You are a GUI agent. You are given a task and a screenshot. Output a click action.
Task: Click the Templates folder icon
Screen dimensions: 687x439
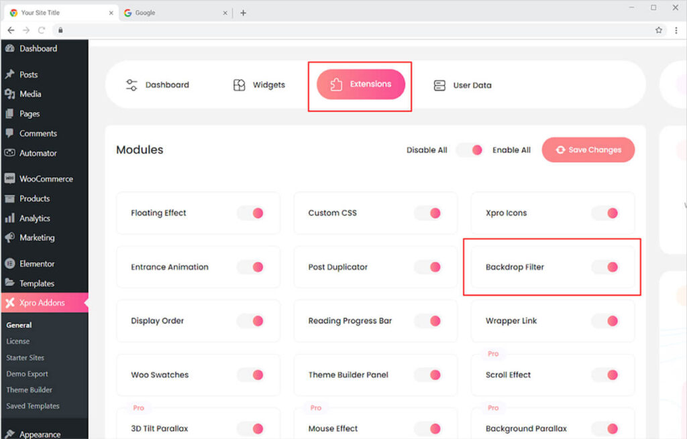pyautogui.click(x=9, y=284)
